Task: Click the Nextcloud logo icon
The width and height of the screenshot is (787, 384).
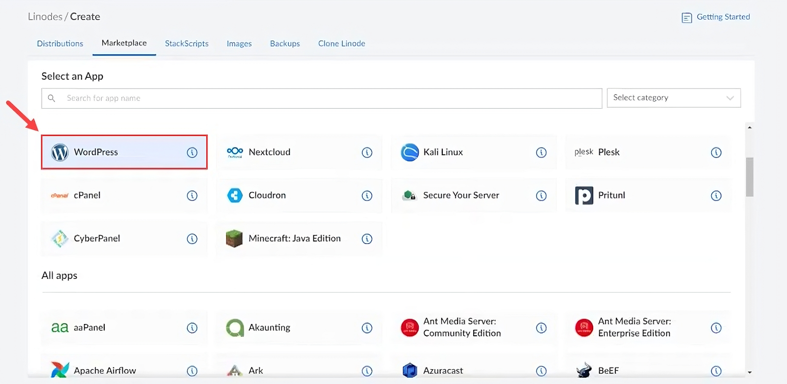Action: pyautogui.click(x=235, y=152)
